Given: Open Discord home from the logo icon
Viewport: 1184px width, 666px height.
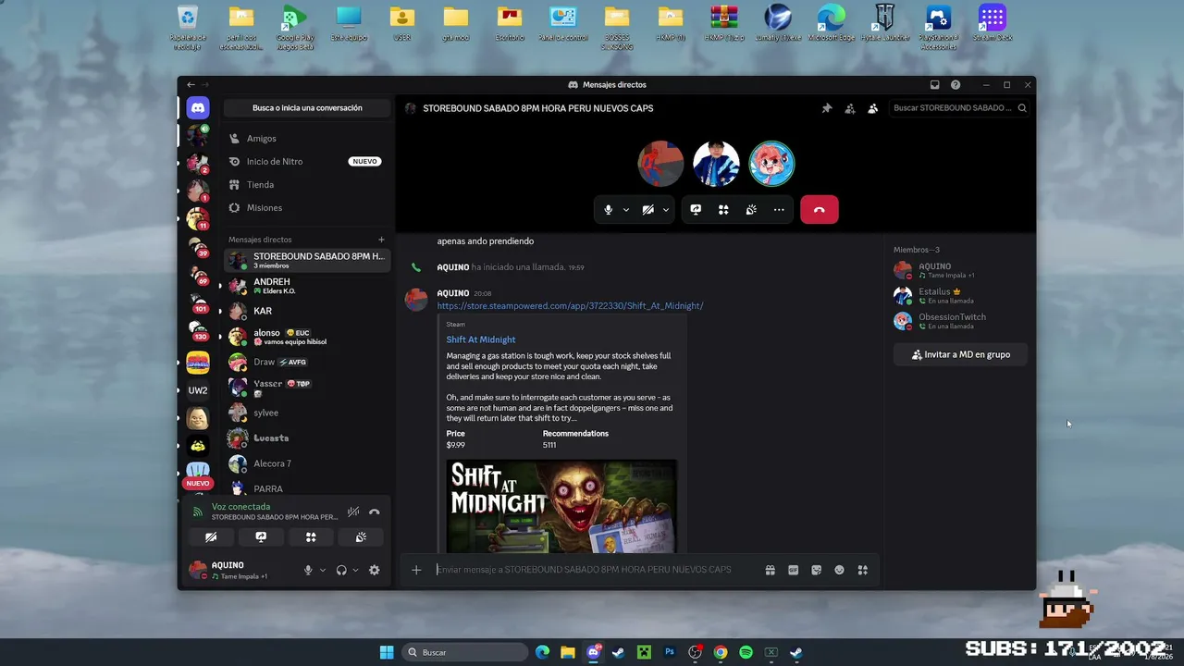Looking at the screenshot, I should (x=198, y=107).
